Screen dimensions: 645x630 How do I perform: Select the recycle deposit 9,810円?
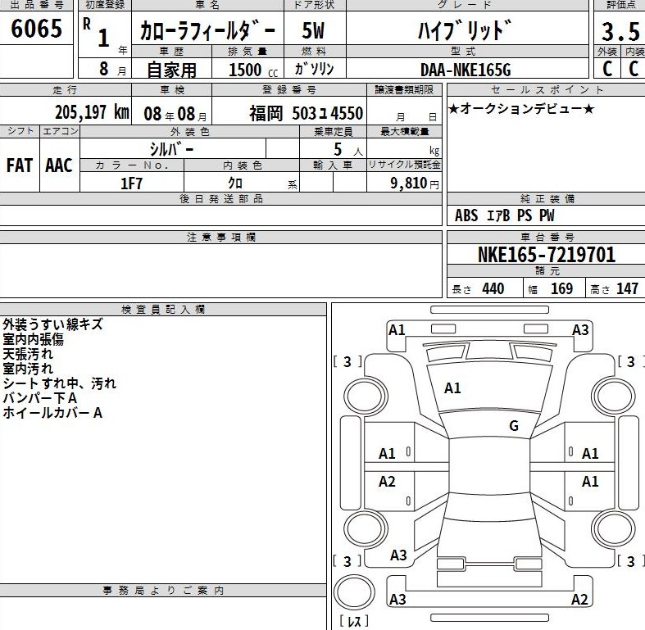click(415, 183)
